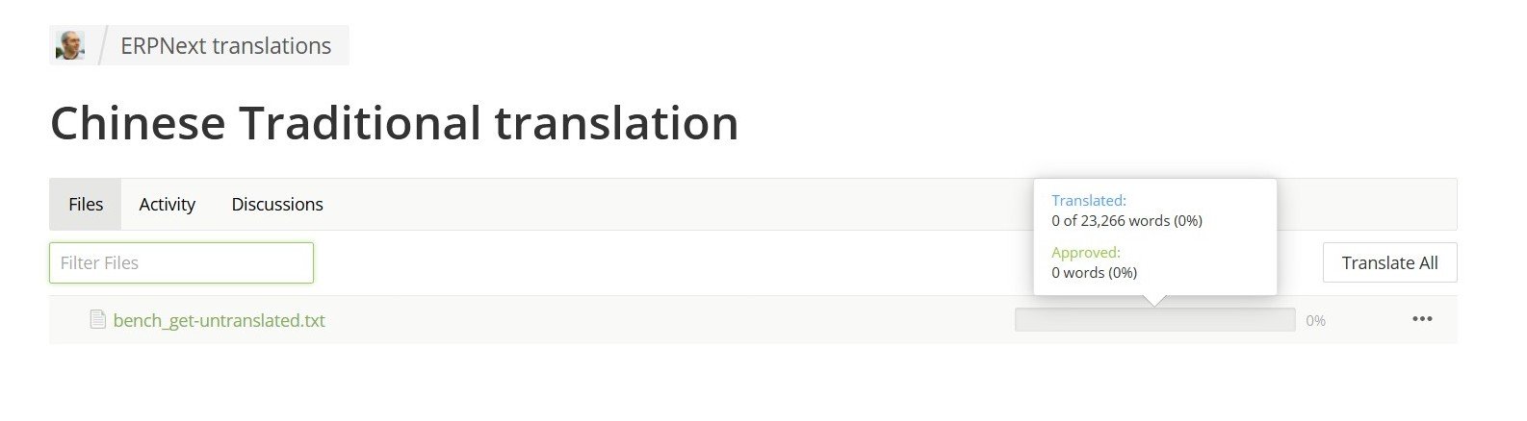Open the ERPNext translations breadcrumb link
1527x421 pixels.
click(225, 46)
